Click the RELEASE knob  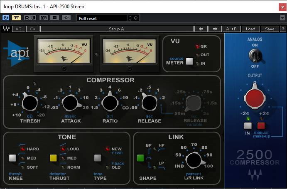[x=150, y=103]
